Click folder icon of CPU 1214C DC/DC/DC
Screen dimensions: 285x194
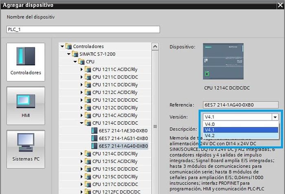point(88,123)
